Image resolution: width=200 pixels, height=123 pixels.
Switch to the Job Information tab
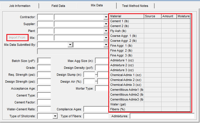coord(19,6)
